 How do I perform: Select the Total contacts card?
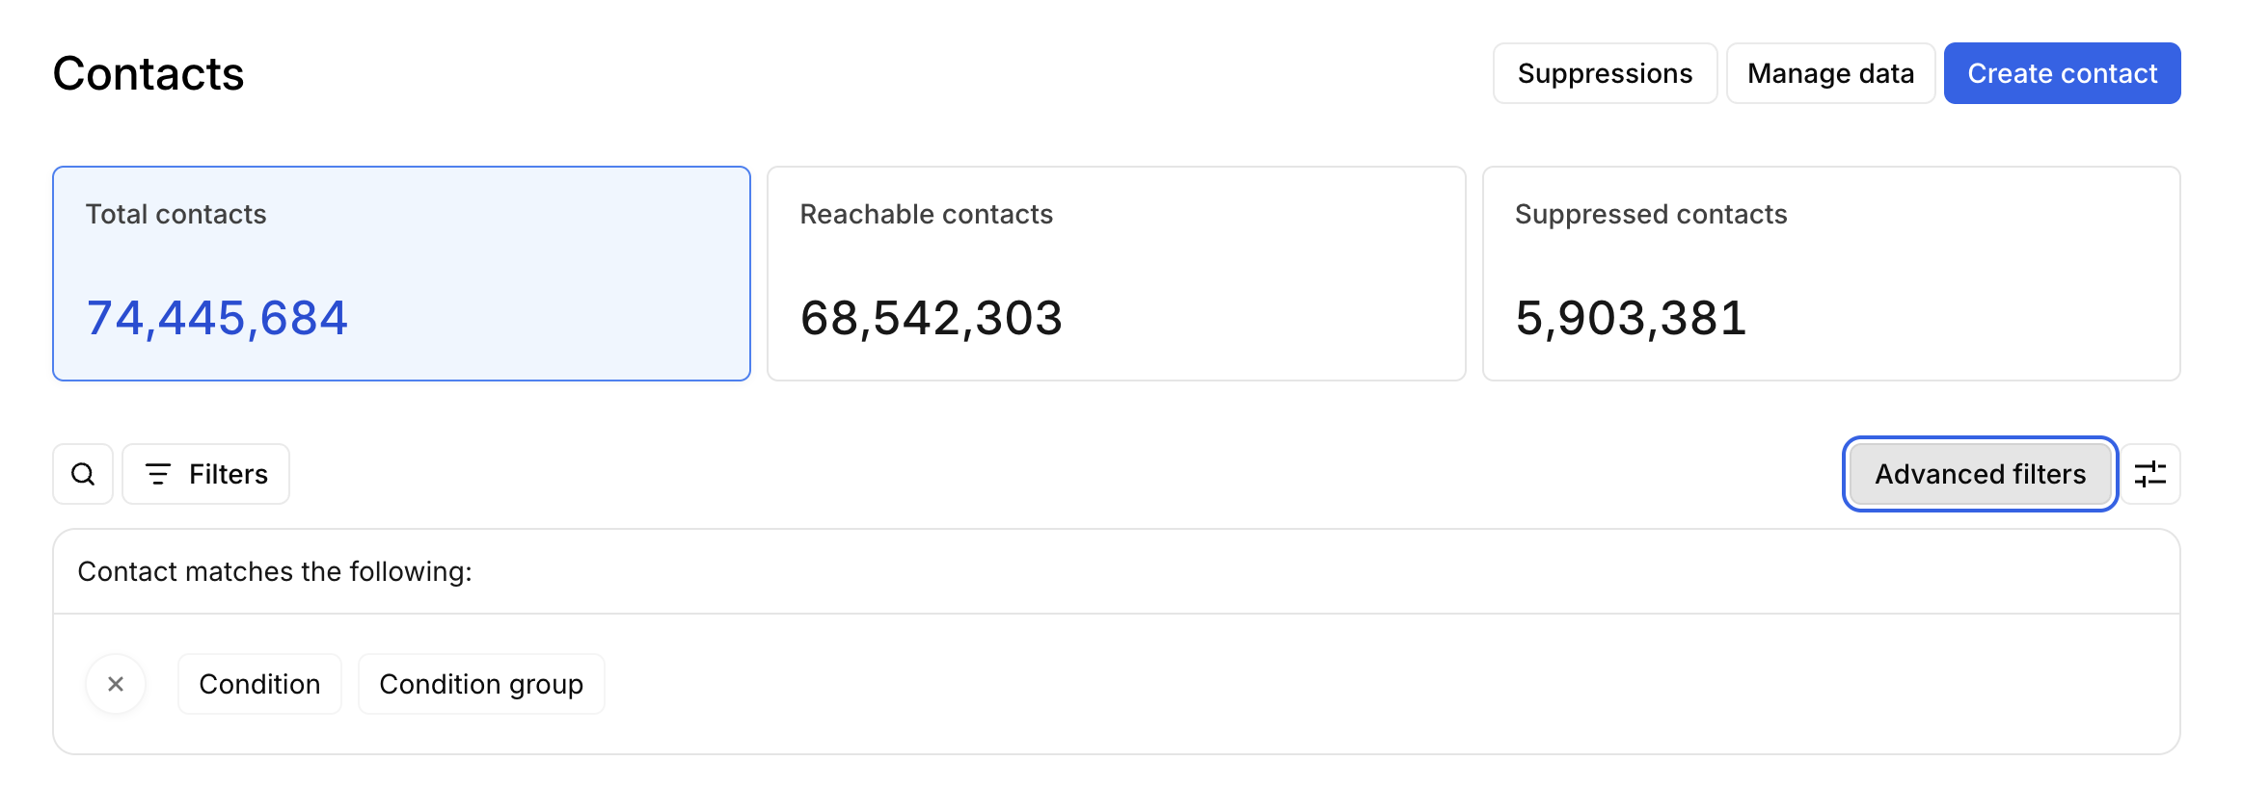[x=401, y=274]
